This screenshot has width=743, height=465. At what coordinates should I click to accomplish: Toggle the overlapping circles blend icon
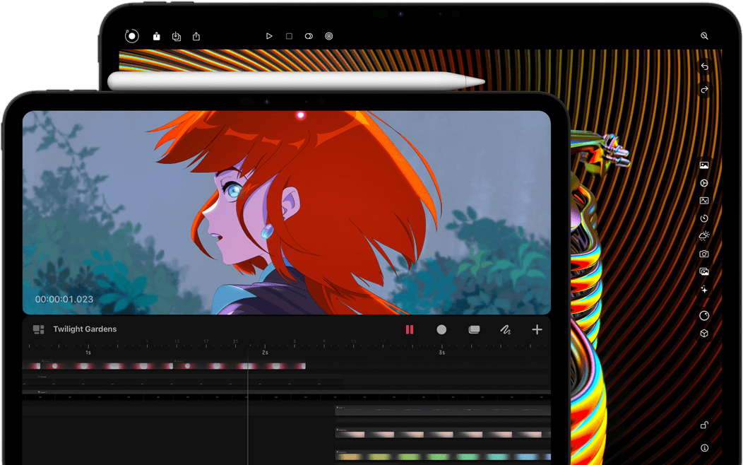point(309,36)
